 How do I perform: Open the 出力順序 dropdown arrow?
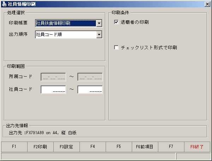tap(99, 35)
